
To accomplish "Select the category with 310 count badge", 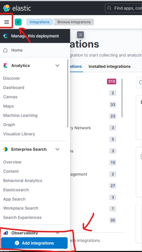I will click(x=112, y=81).
